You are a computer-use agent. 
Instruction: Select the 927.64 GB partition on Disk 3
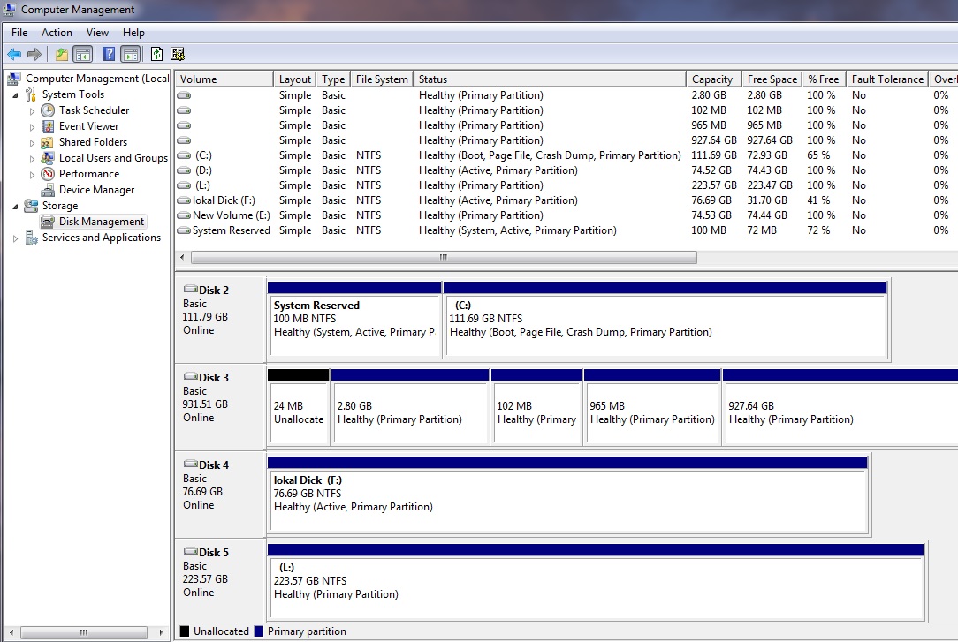tap(840, 407)
